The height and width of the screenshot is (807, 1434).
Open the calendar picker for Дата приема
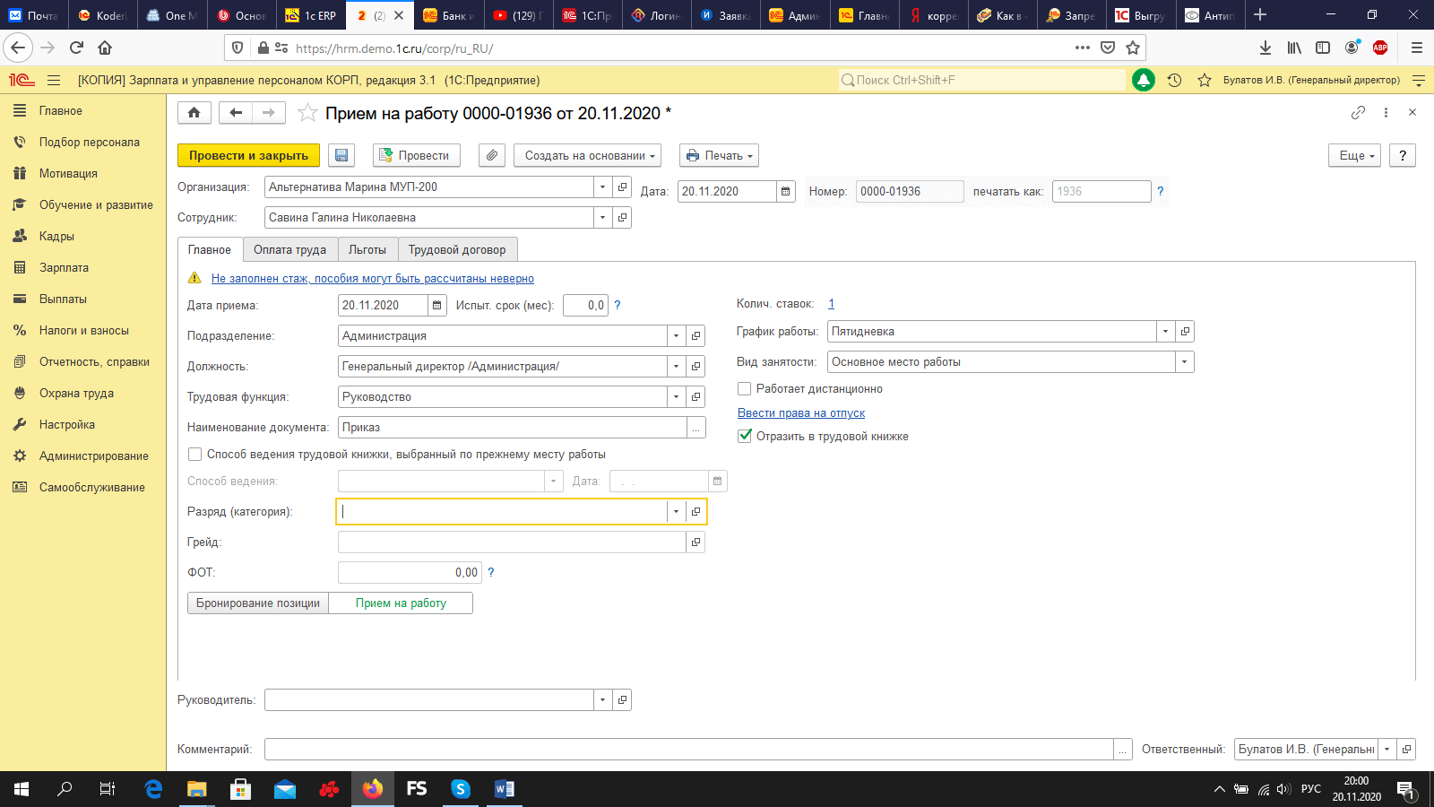(436, 306)
